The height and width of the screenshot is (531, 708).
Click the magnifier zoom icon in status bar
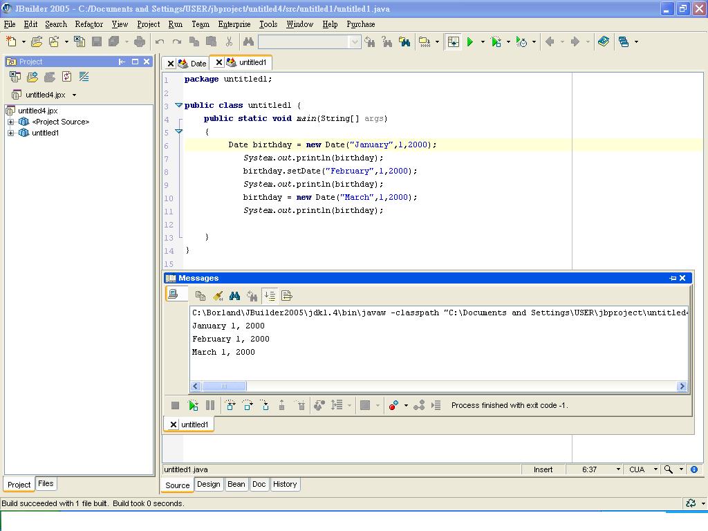pyautogui.click(x=669, y=469)
